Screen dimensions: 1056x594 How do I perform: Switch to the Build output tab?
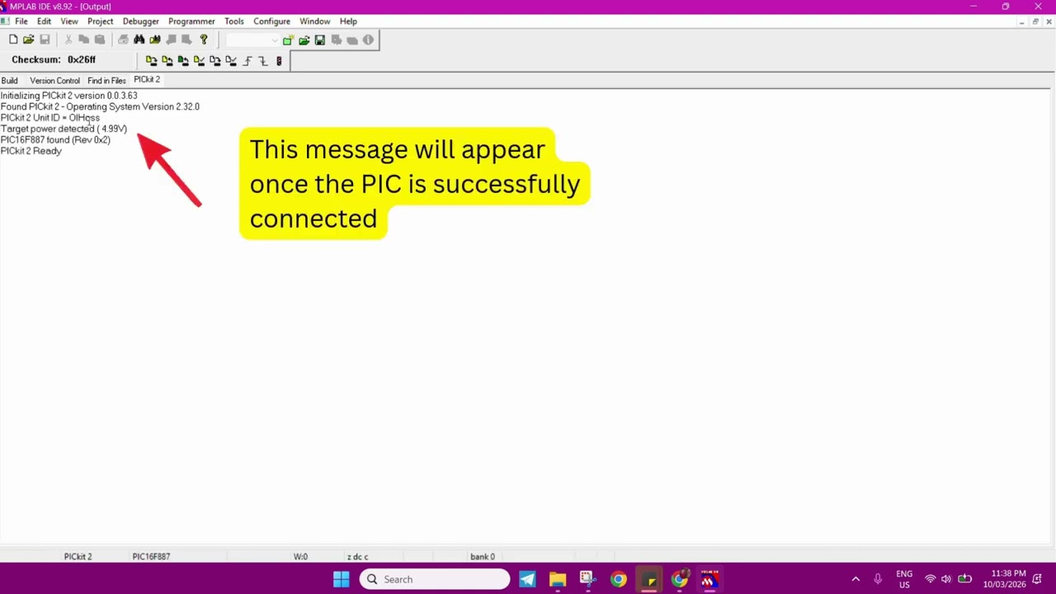coord(10,81)
